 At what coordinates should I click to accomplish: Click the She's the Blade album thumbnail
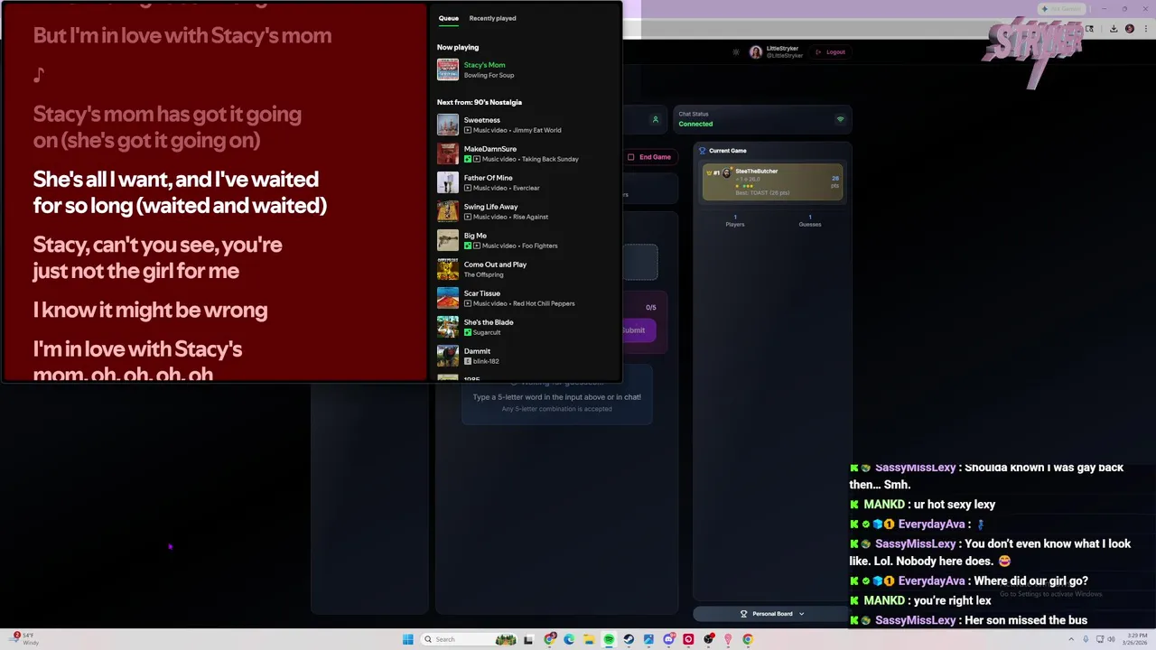(x=448, y=327)
